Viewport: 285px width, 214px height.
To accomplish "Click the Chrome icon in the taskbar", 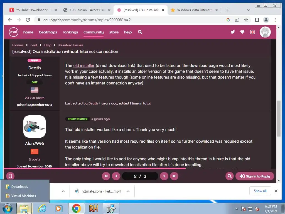I will [x=76, y=208].
